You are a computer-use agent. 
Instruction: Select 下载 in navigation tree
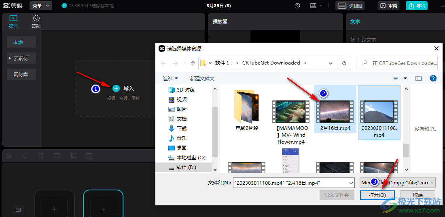click(x=178, y=128)
